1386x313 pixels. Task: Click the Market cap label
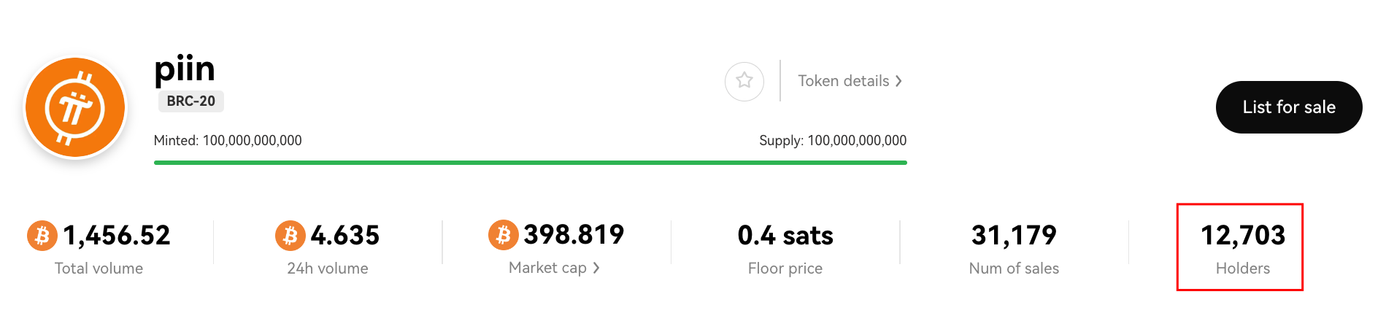coord(547,268)
